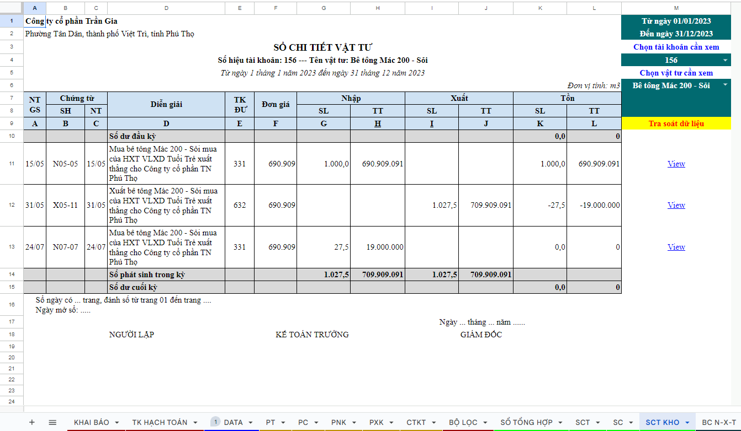Select column D header

coord(166,8)
